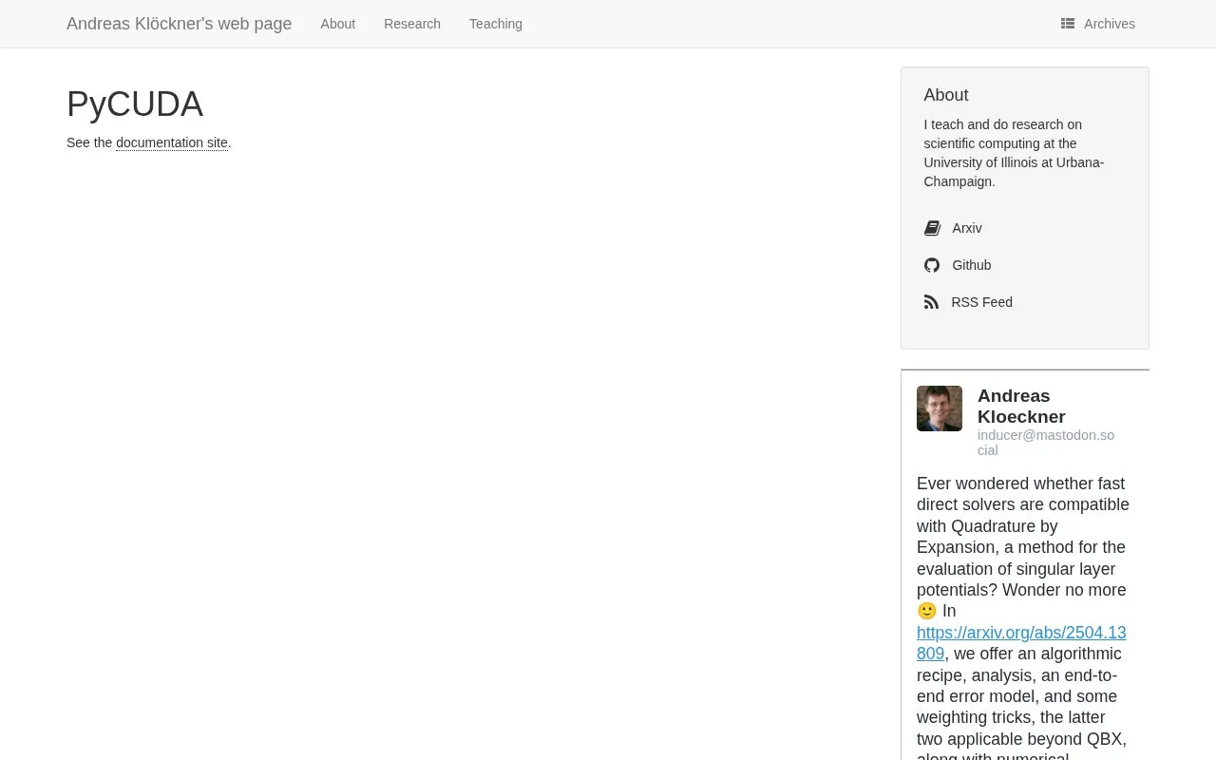Follow the documentation site link
Screen dimensions: 1216x760
tap(172, 142)
